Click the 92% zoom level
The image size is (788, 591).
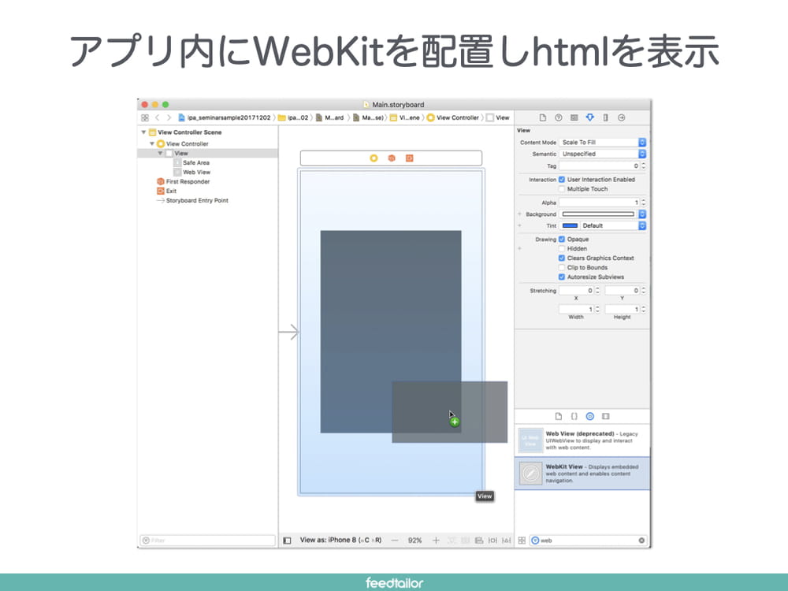pos(414,541)
